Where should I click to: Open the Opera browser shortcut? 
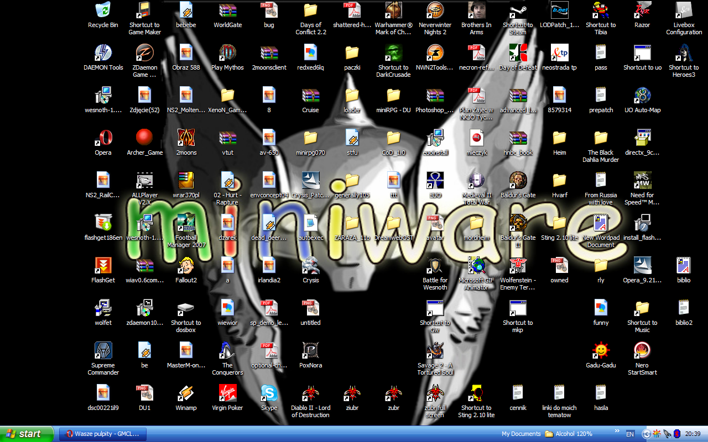pyautogui.click(x=103, y=138)
